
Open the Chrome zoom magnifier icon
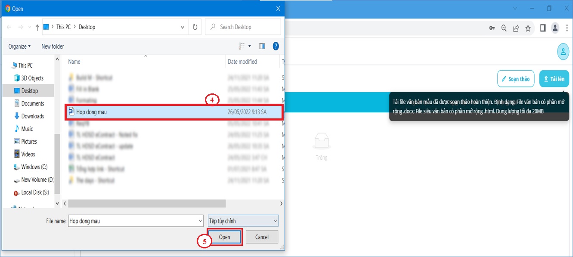point(504,28)
